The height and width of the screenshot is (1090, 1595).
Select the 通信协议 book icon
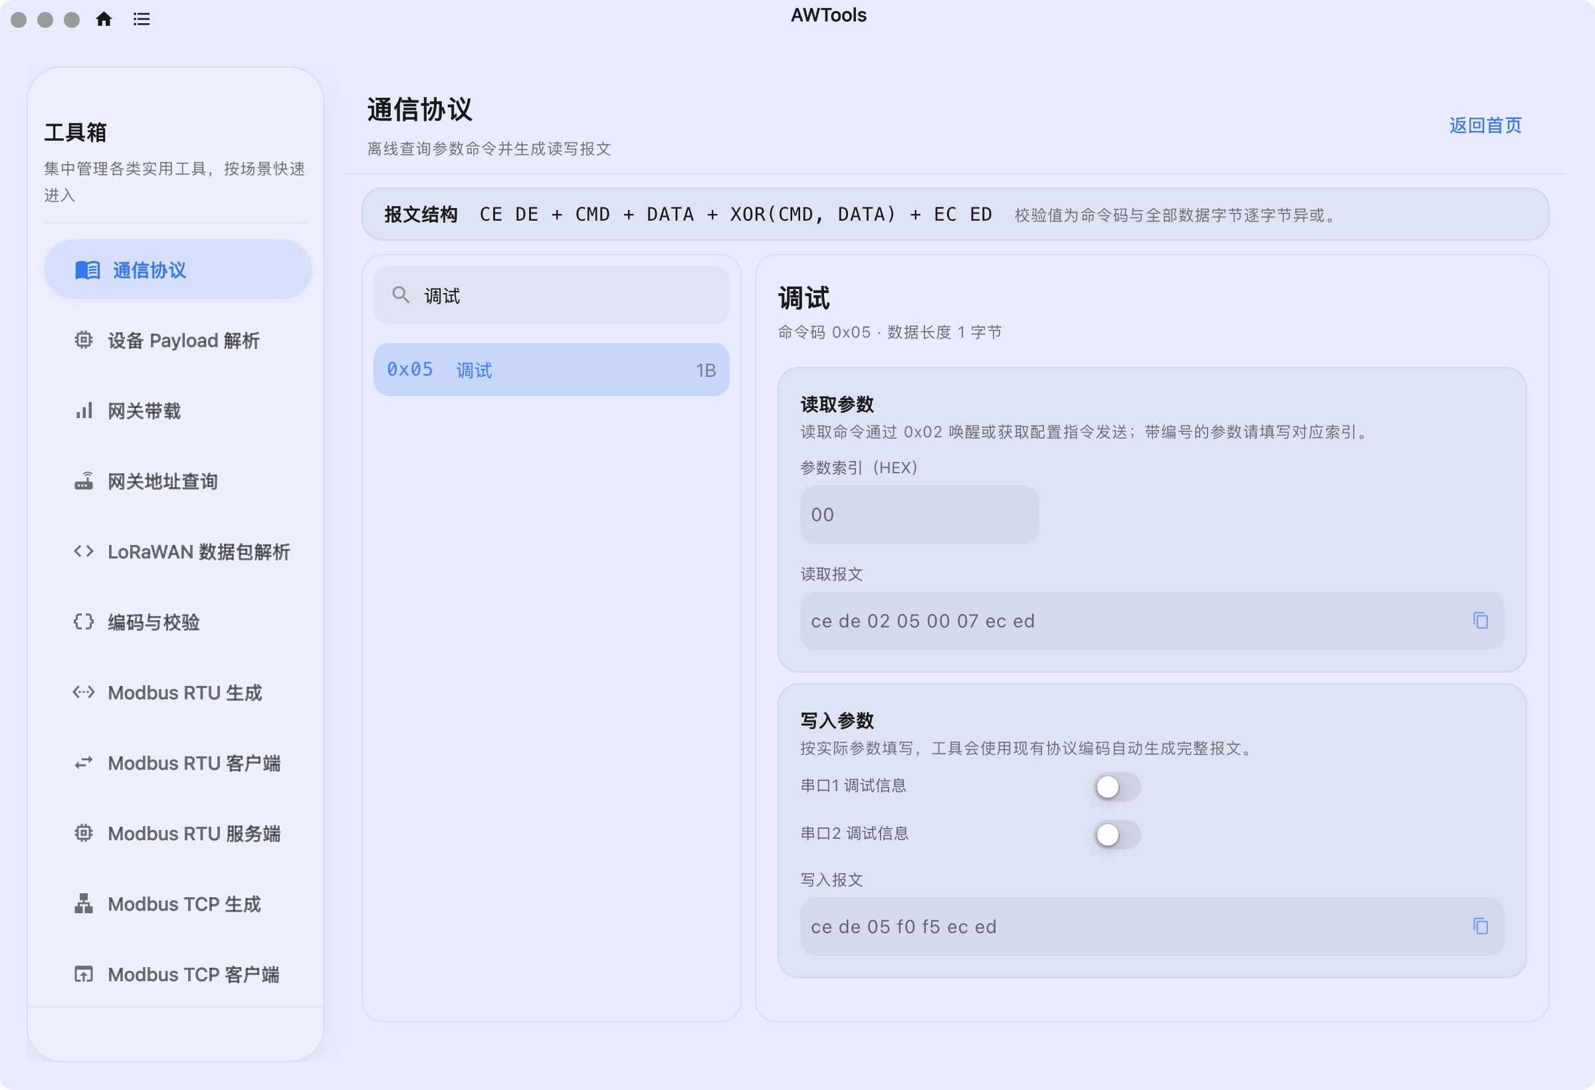coord(87,270)
